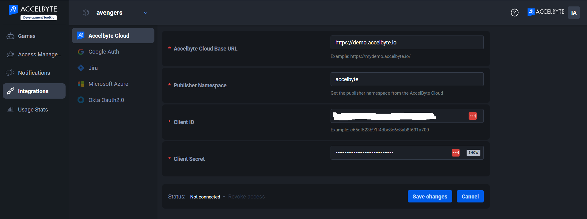The width and height of the screenshot is (587, 219).
Task: Open help via the question mark icon
Action: tap(515, 13)
